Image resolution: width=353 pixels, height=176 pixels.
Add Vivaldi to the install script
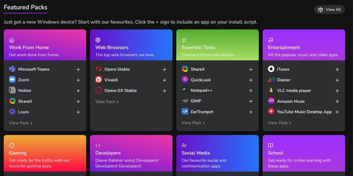(164, 80)
